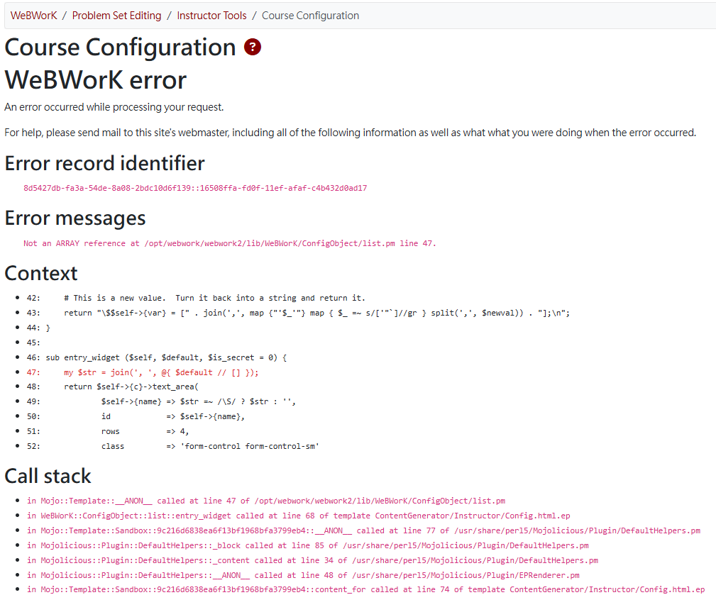Open the WeBWorK breadcrumb link
The width and height of the screenshot is (716, 595).
(34, 16)
